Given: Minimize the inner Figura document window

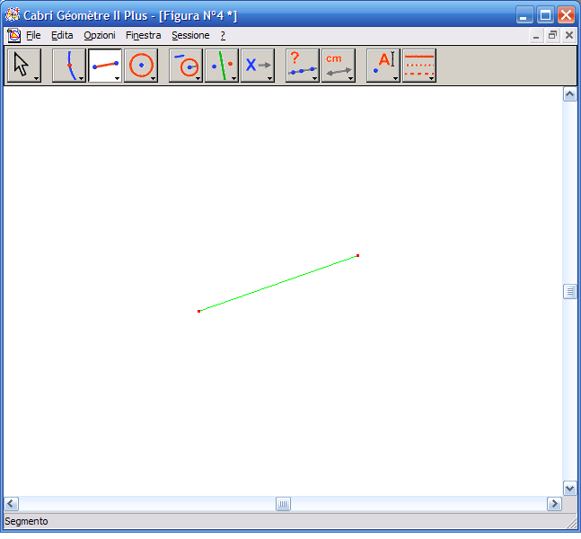Looking at the screenshot, I should (536, 36).
